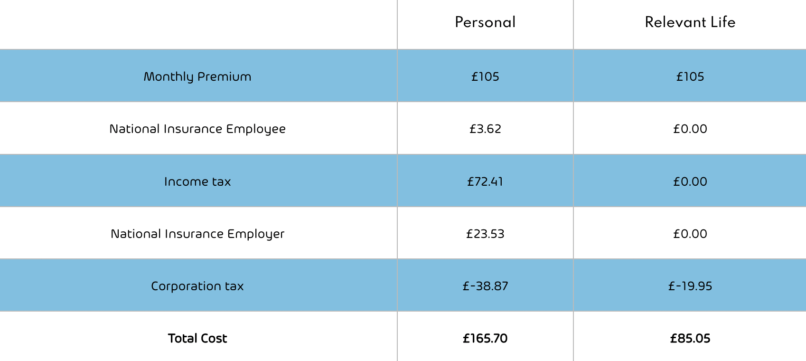Image resolution: width=806 pixels, height=361 pixels.
Task: Click the £85.05 total cost value
Action: 690,338
